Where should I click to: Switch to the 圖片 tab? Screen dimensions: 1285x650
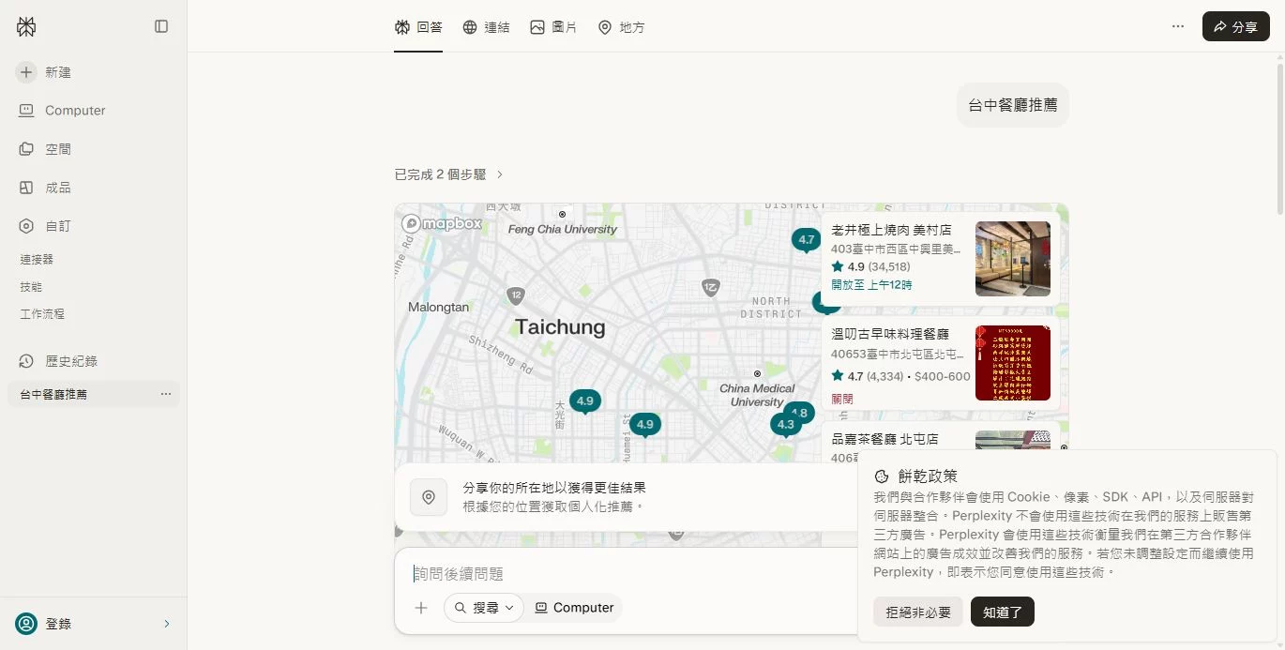(553, 27)
